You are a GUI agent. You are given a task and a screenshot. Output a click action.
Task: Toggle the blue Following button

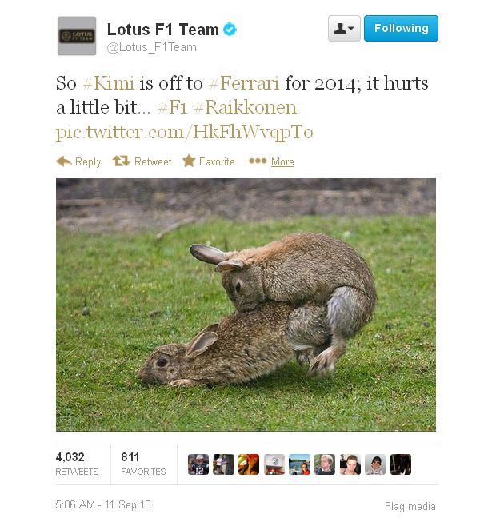point(401,29)
